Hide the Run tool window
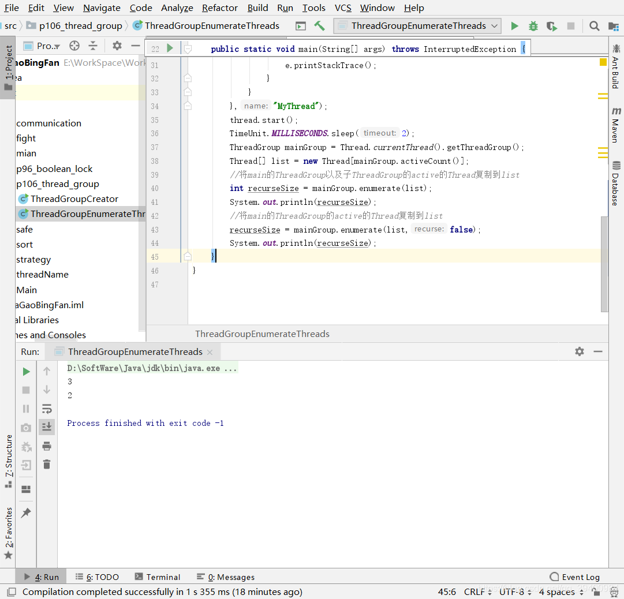The width and height of the screenshot is (624, 599). pyautogui.click(x=597, y=351)
